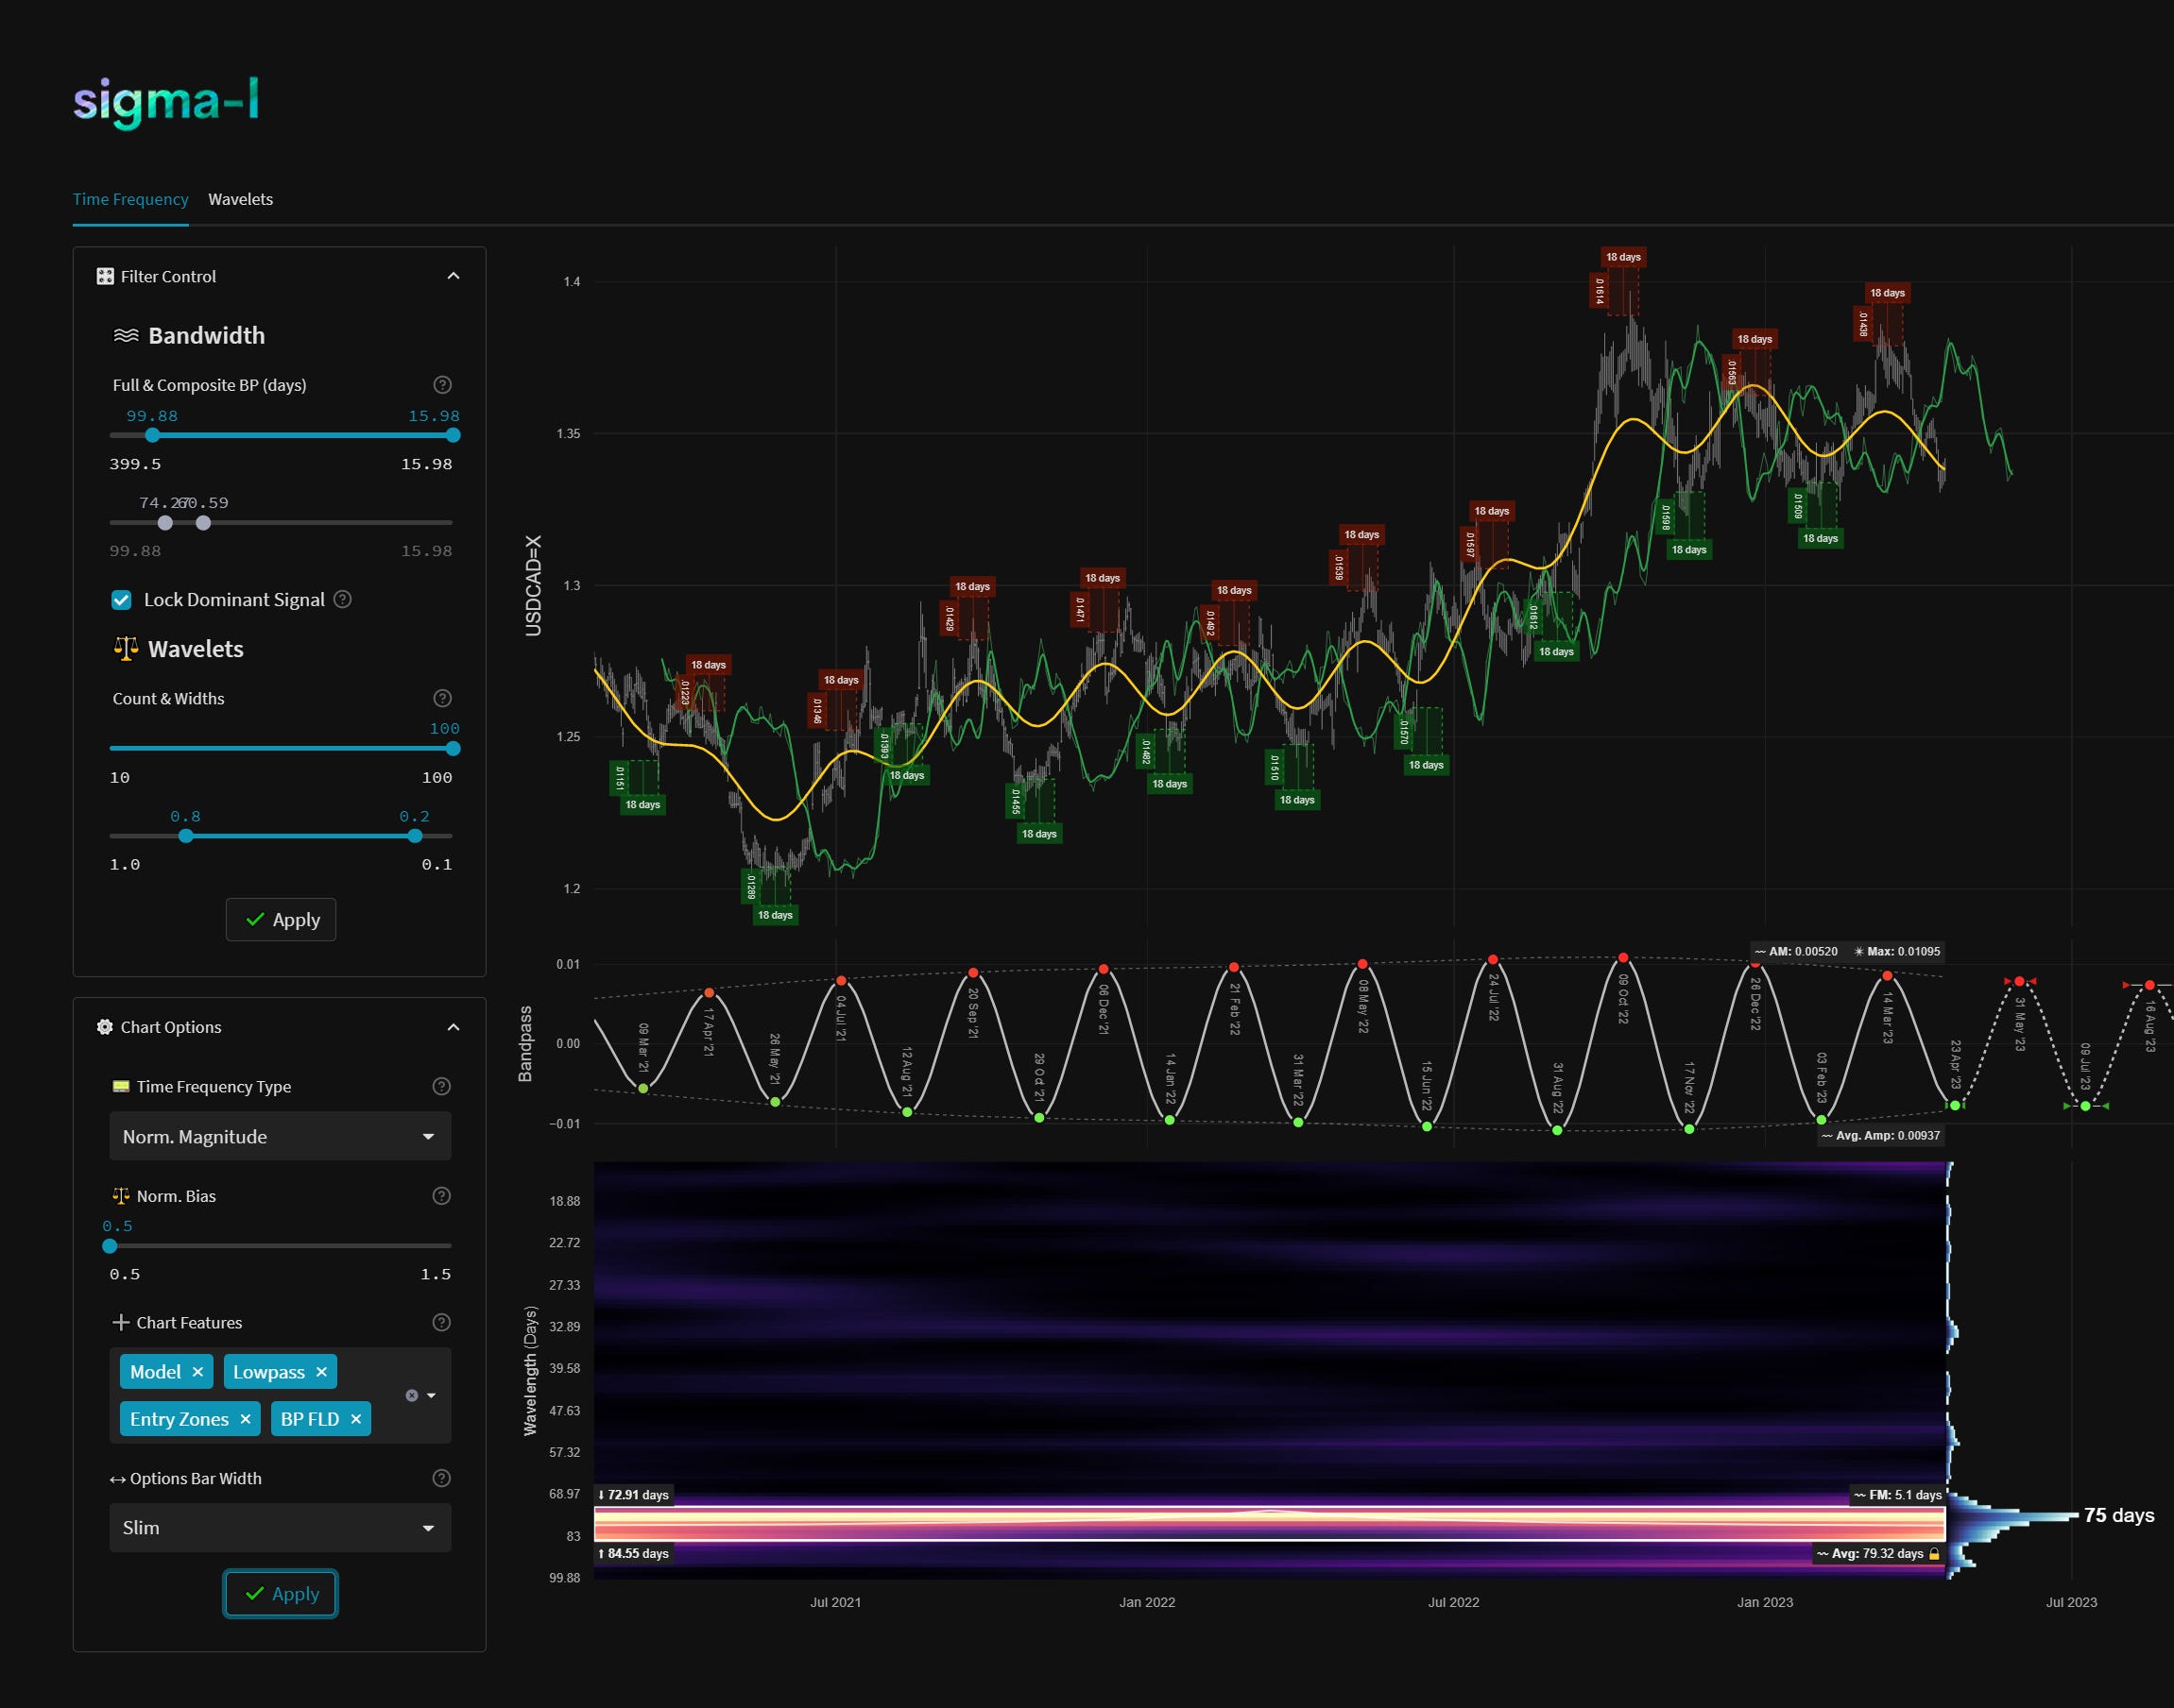This screenshot has width=2174, height=1708.
Task: Open the Norm. Magnitude dropdown
Action: coord(280,1136)
